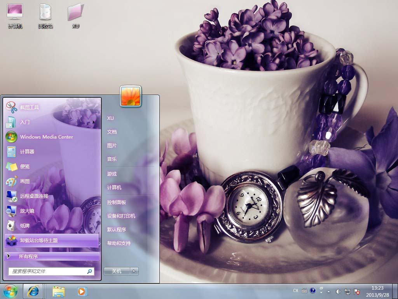Click the 帮助和支持 help link
Viewport: 398px width, 299px height.
pos(119,243)
